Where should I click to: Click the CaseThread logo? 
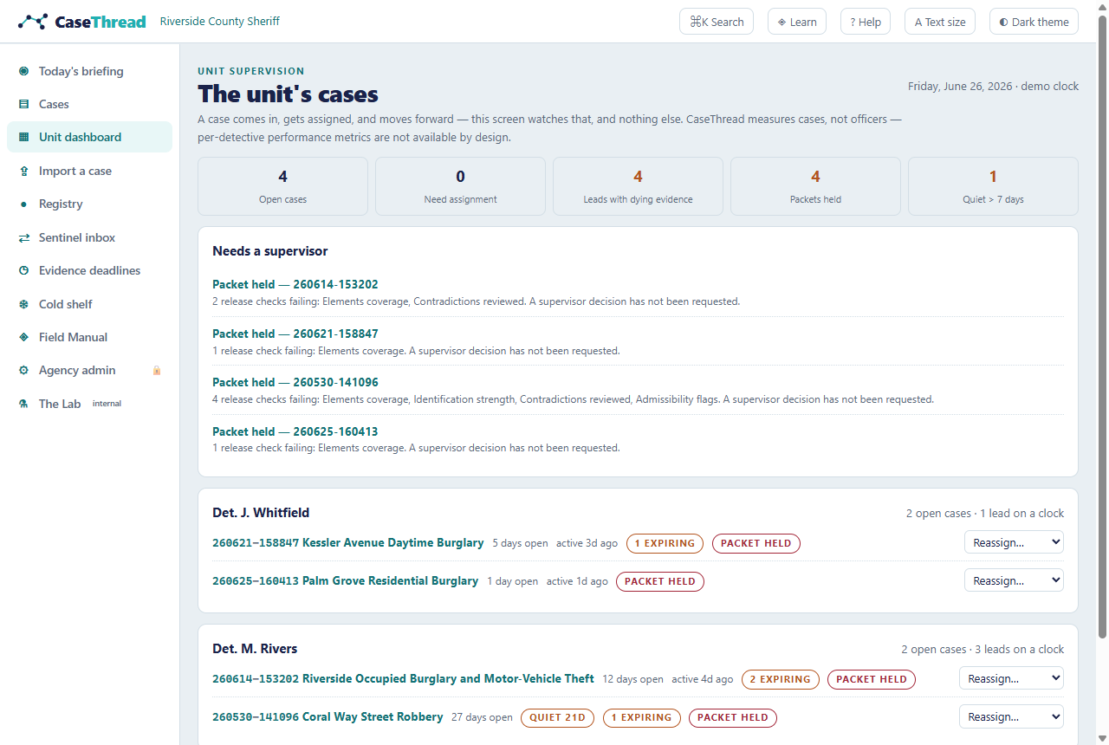click(x=81, y=22)
